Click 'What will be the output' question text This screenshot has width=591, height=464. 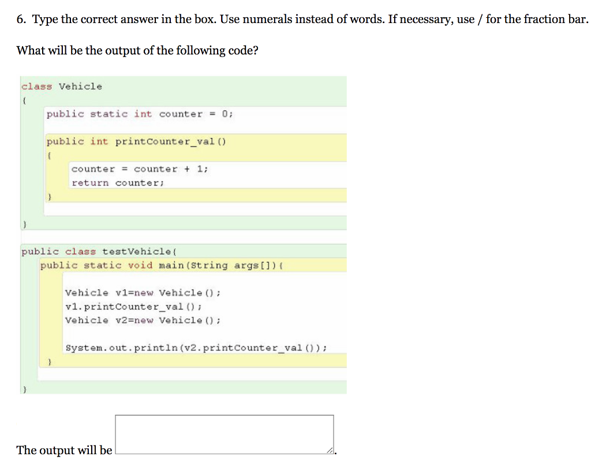[137, 50]
